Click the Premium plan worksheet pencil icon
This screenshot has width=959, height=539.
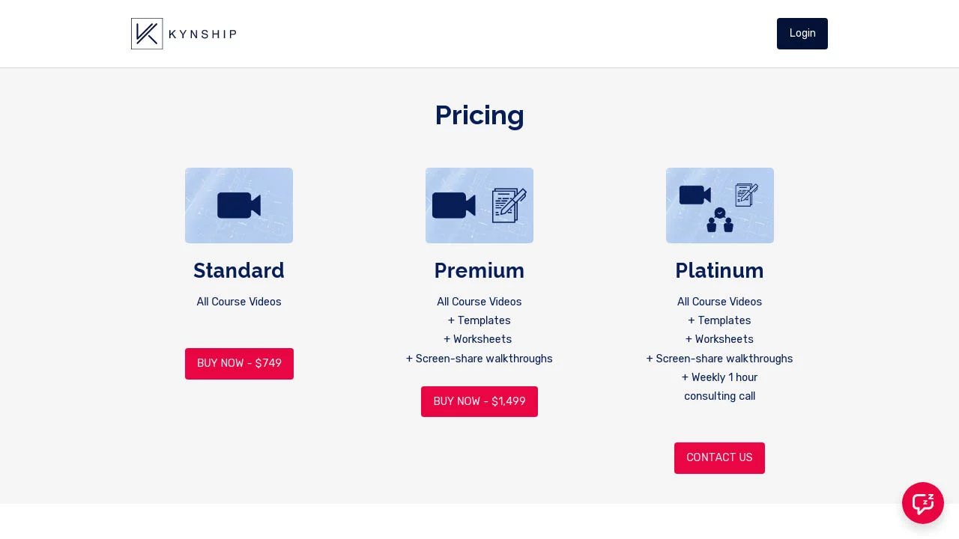pos(509,205)
